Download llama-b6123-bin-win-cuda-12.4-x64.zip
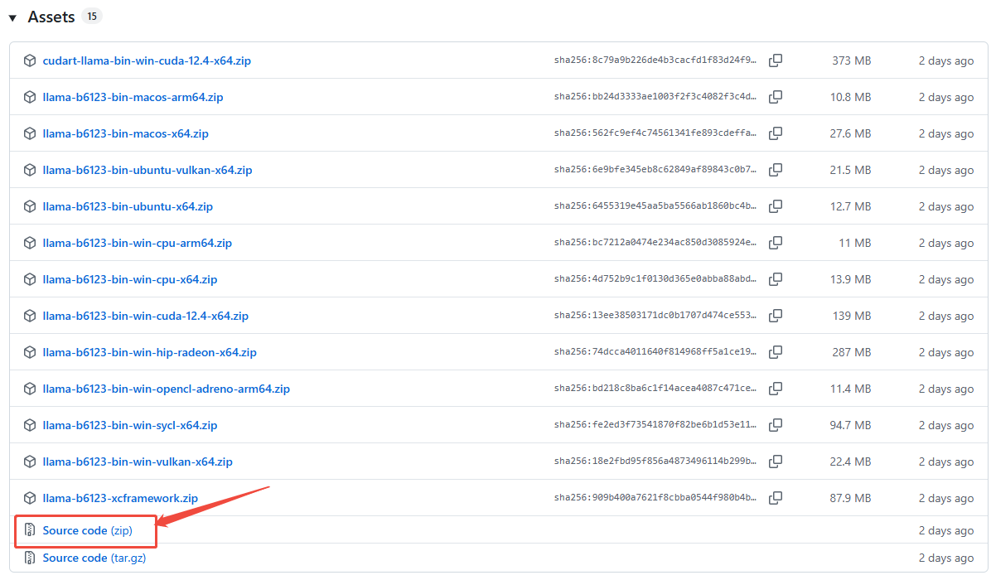The width and height of the screenshot is (991, 580). point(145,316)
